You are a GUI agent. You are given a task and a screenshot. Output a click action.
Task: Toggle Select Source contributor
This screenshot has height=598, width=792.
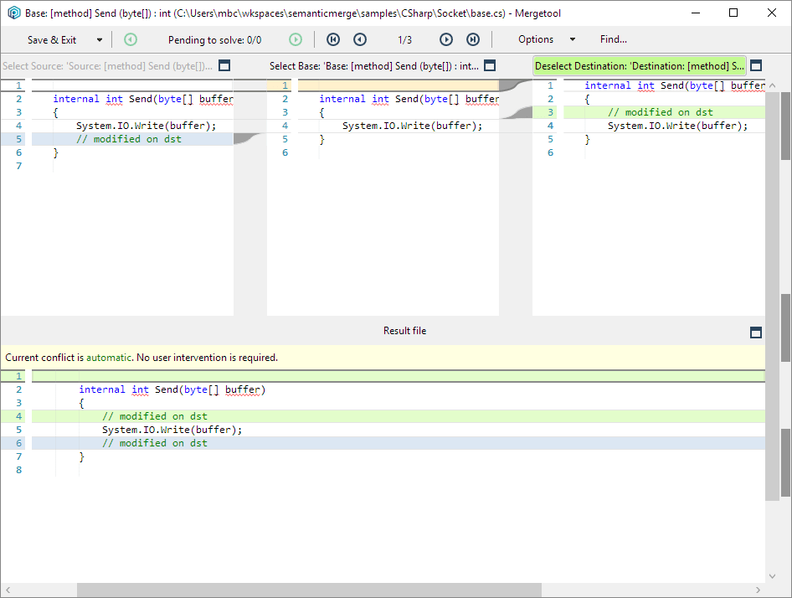108,66
